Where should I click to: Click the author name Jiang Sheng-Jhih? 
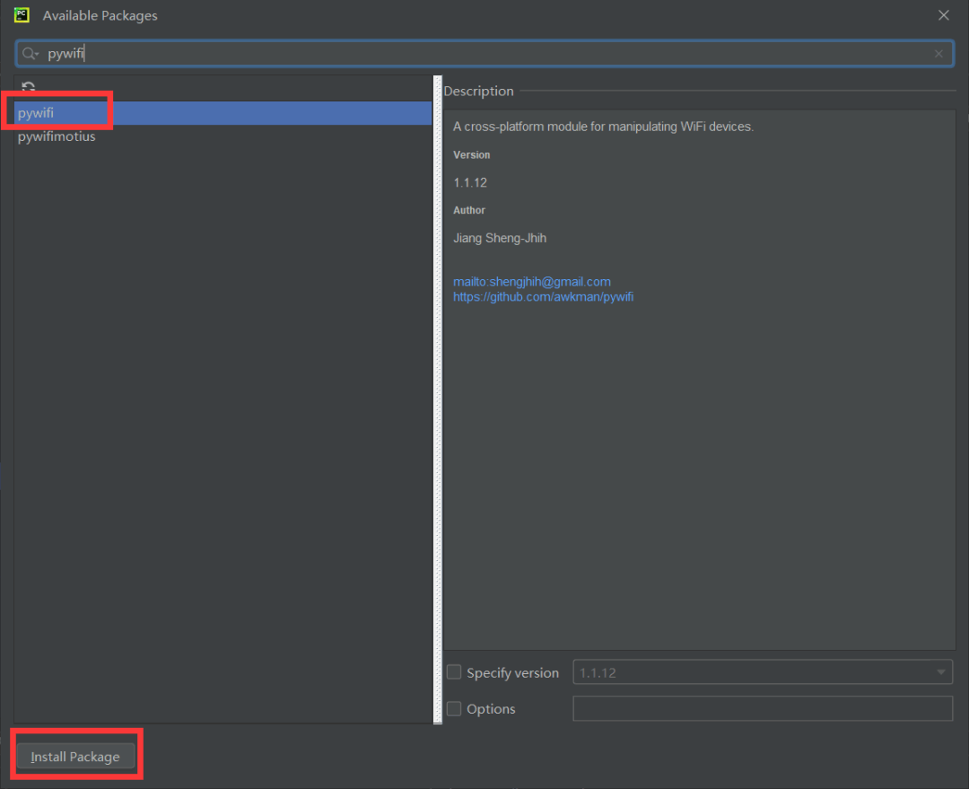(x=501, y=238)
